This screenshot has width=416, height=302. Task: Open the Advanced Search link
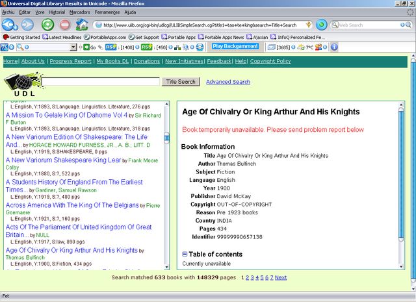pos(228,82)
